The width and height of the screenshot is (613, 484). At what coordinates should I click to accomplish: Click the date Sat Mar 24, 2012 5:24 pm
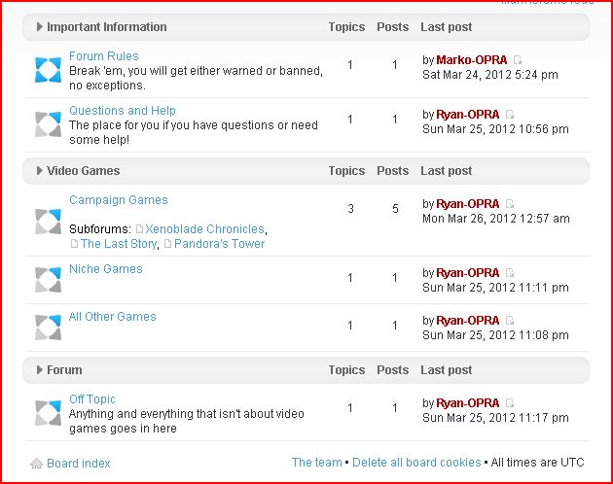[490, 75]
